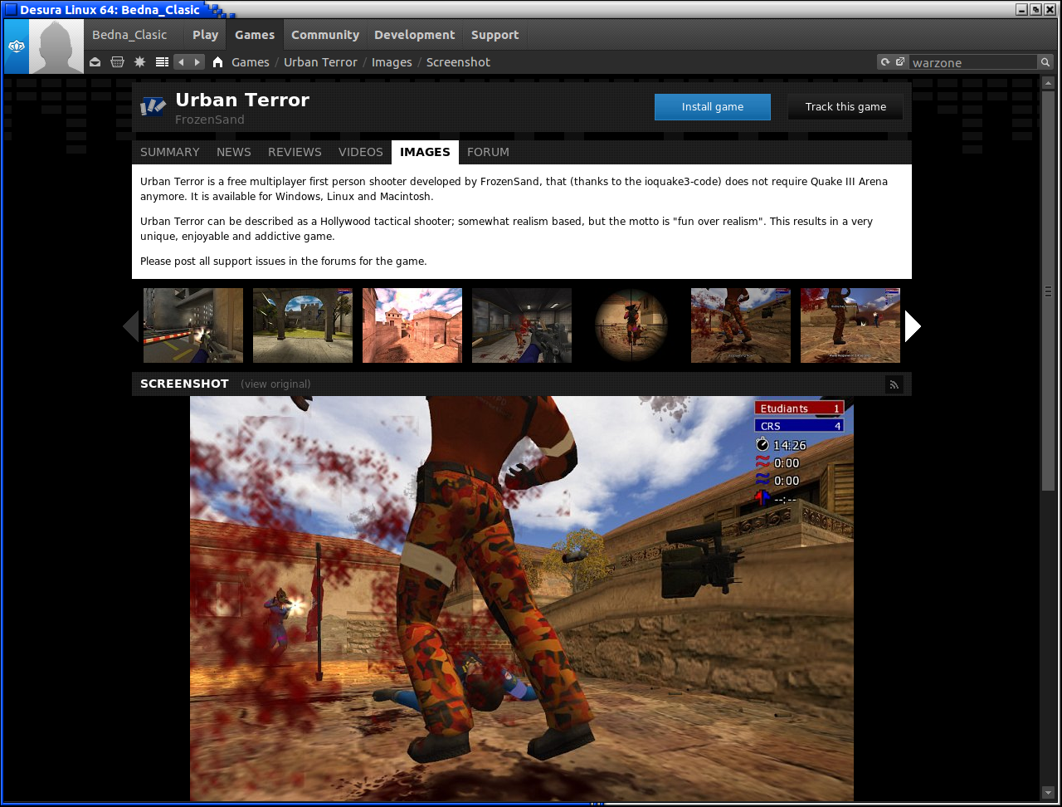Click Images in the breadcrumb
The width and height of the screenshot is (1062, 807).
point(392,62)
